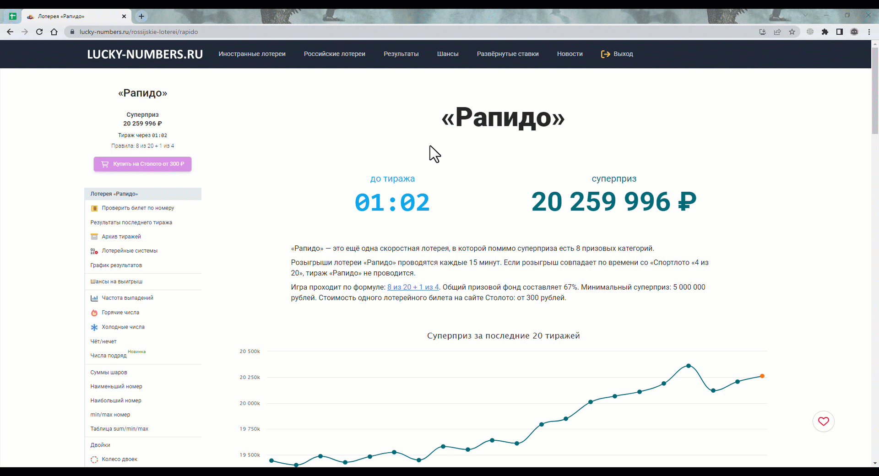Go back with browser back arrow
Viewport: 879px width, 476px height.
click(x=10, y=32)
